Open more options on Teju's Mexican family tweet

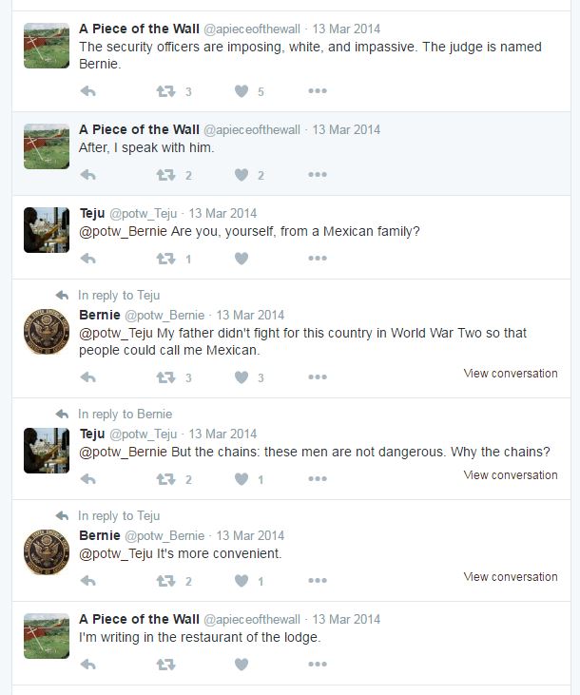pyautogui.click(x=318, y=259)
